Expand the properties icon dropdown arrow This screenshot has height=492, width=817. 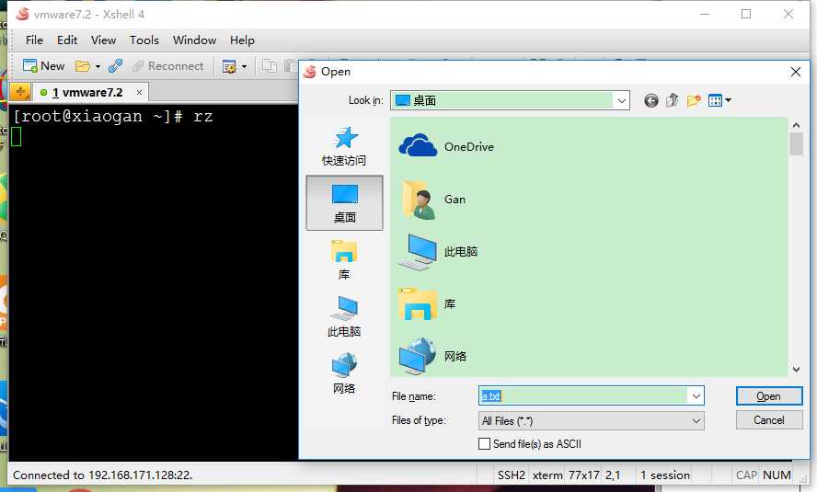point(244,66)
